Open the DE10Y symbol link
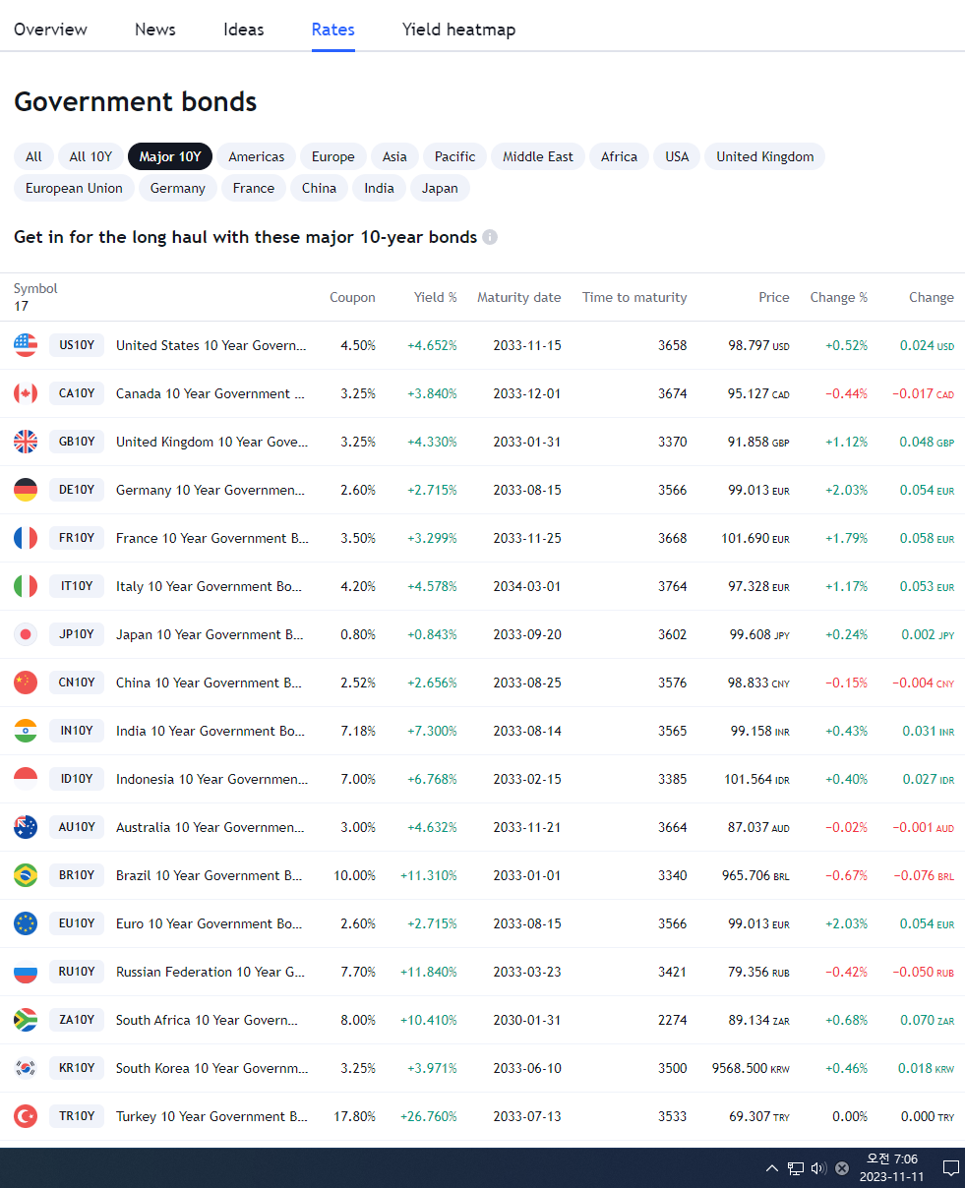This screenshot has height=1188, width=965. 77,490
